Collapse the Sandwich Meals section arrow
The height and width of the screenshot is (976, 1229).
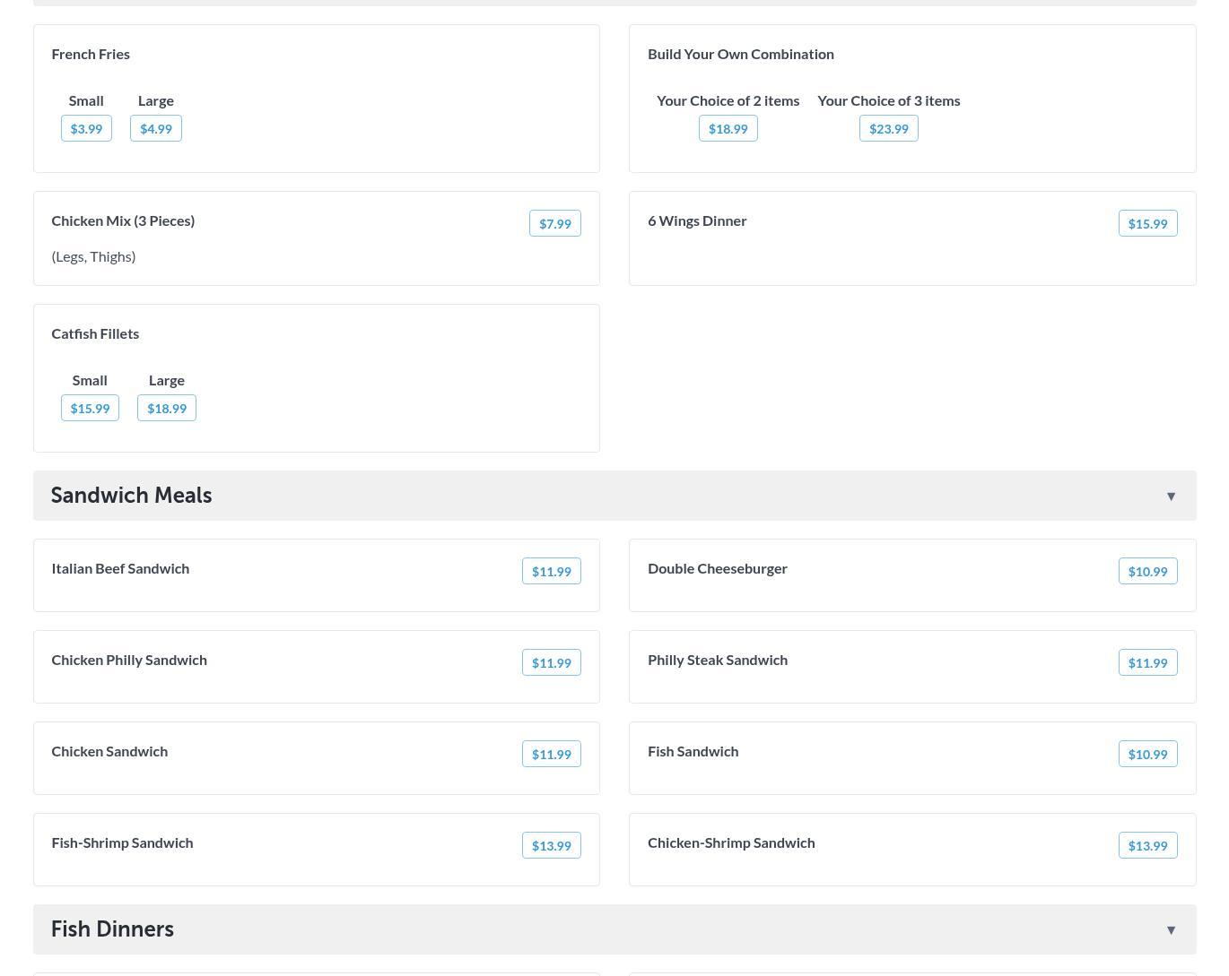(x=1171, y=497)
